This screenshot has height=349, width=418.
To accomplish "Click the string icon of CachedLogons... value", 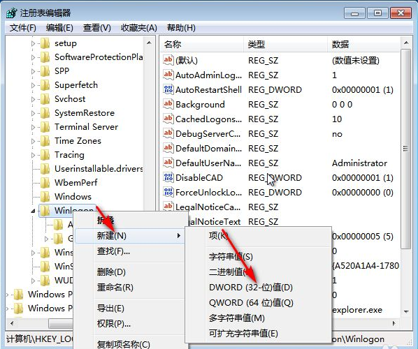I will 168,119.
